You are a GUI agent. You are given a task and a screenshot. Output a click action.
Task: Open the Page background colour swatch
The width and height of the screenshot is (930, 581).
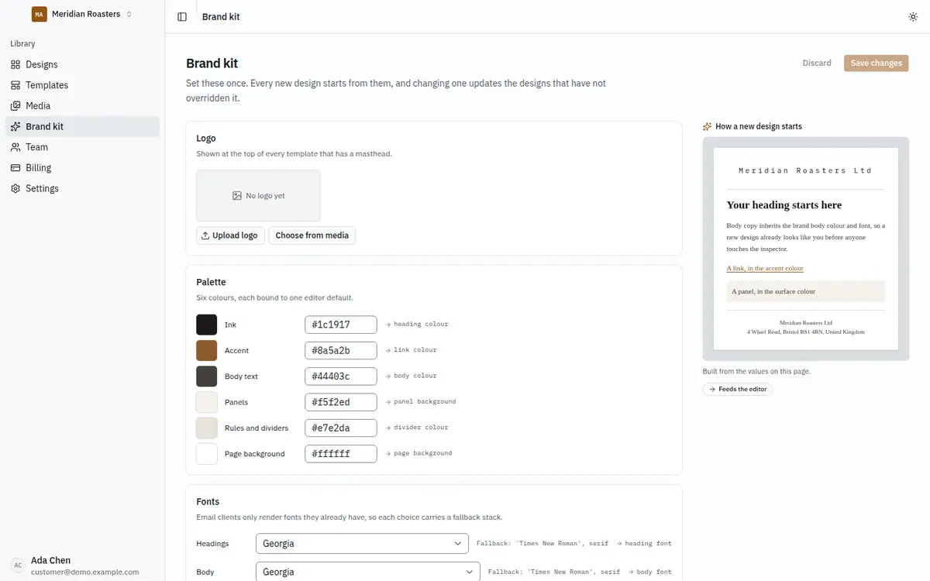pos(207,454)
